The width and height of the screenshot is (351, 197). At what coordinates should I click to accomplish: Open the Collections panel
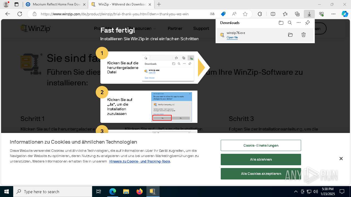pos(297,14)
